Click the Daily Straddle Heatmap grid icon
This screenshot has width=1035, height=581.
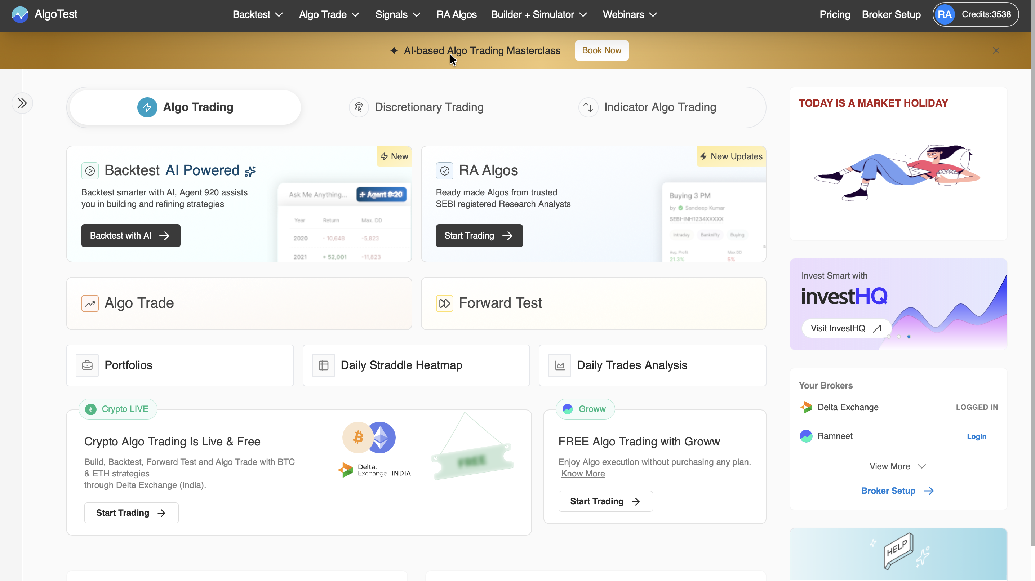tap(324, 365)
